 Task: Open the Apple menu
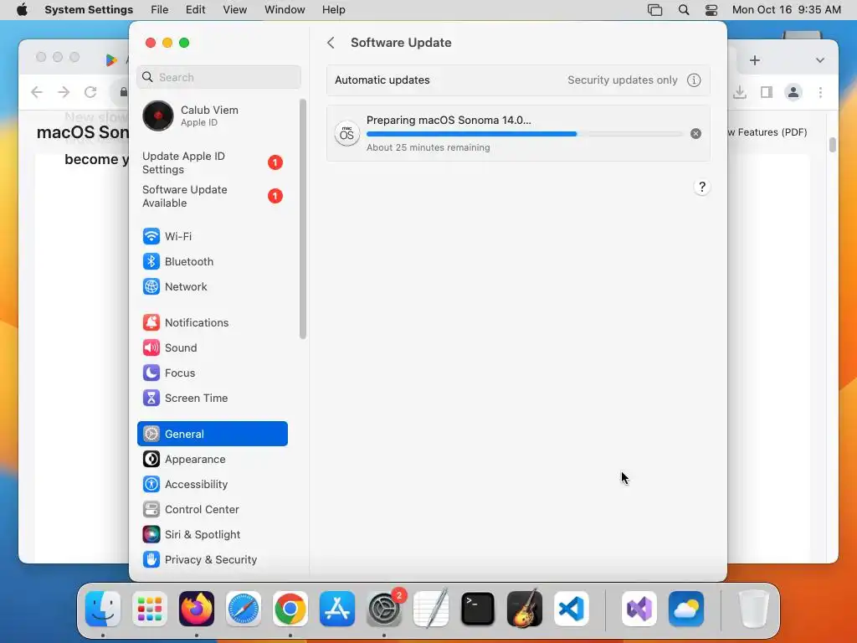pos(22,10)
